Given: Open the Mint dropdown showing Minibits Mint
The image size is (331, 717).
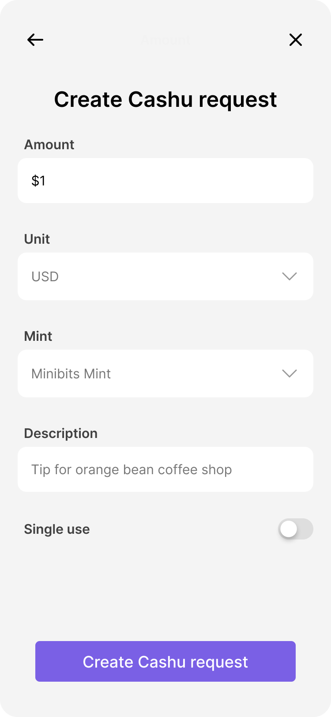Looking at the screenshot, I should pos(165,374).
